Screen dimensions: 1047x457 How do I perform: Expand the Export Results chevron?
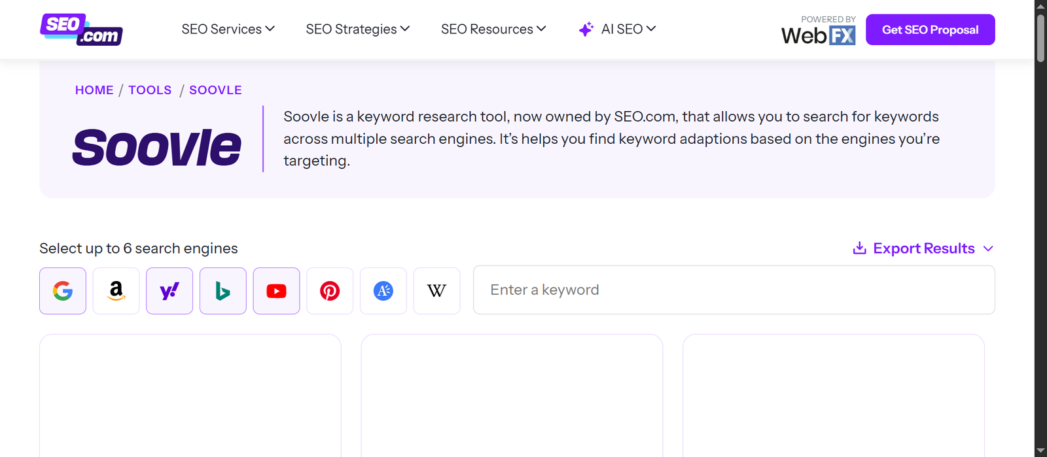988,248
